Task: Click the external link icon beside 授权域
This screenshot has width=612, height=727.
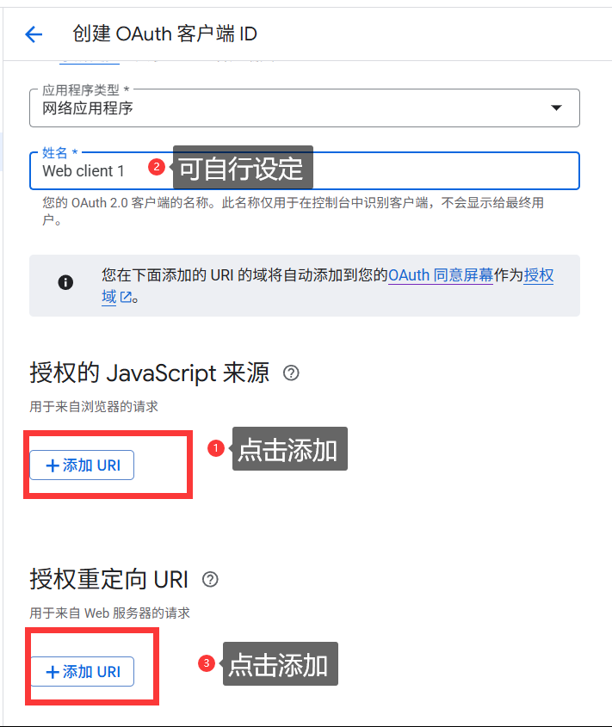Action: tap(127, 298)
